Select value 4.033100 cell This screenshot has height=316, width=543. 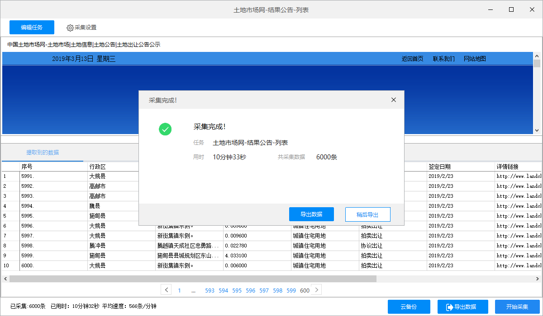[257, 256]
